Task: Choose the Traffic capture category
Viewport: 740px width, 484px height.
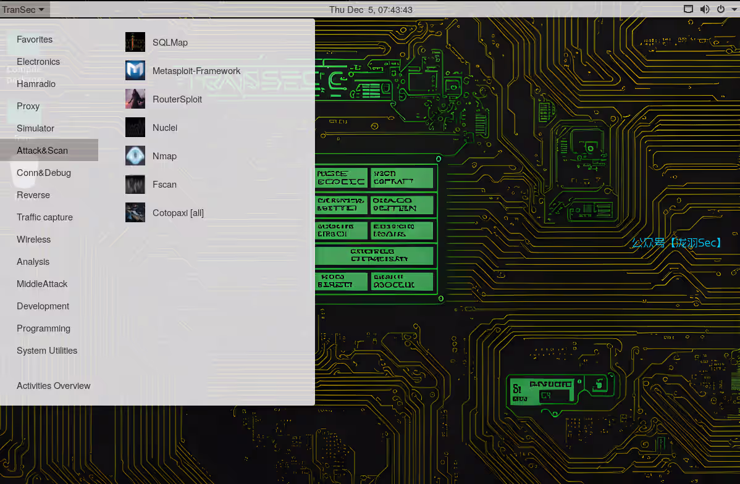Action: point(44,217)
